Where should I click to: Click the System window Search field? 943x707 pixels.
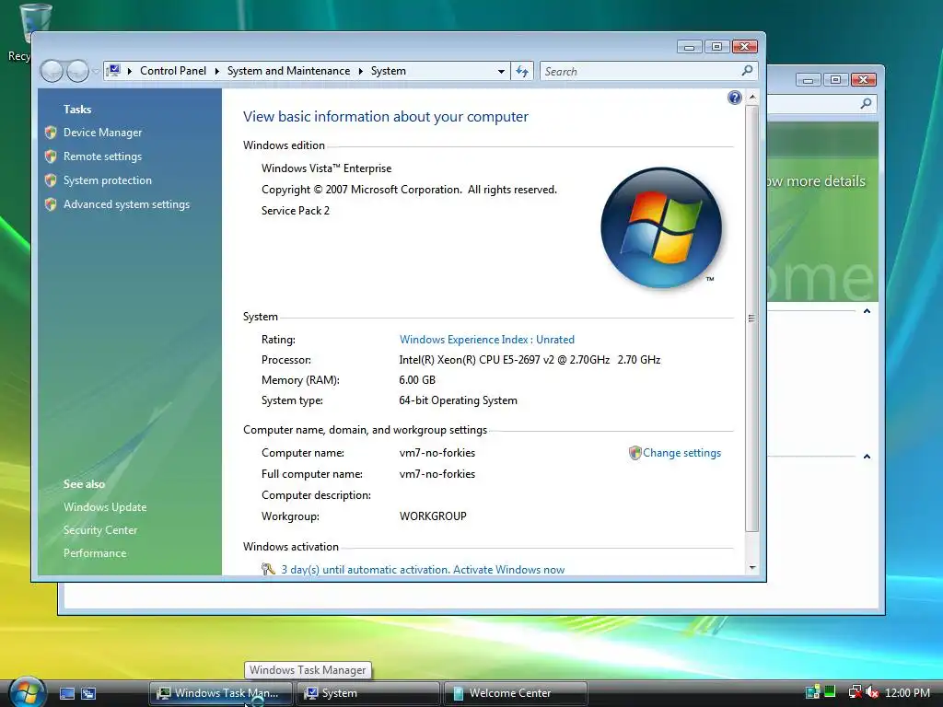647,72
